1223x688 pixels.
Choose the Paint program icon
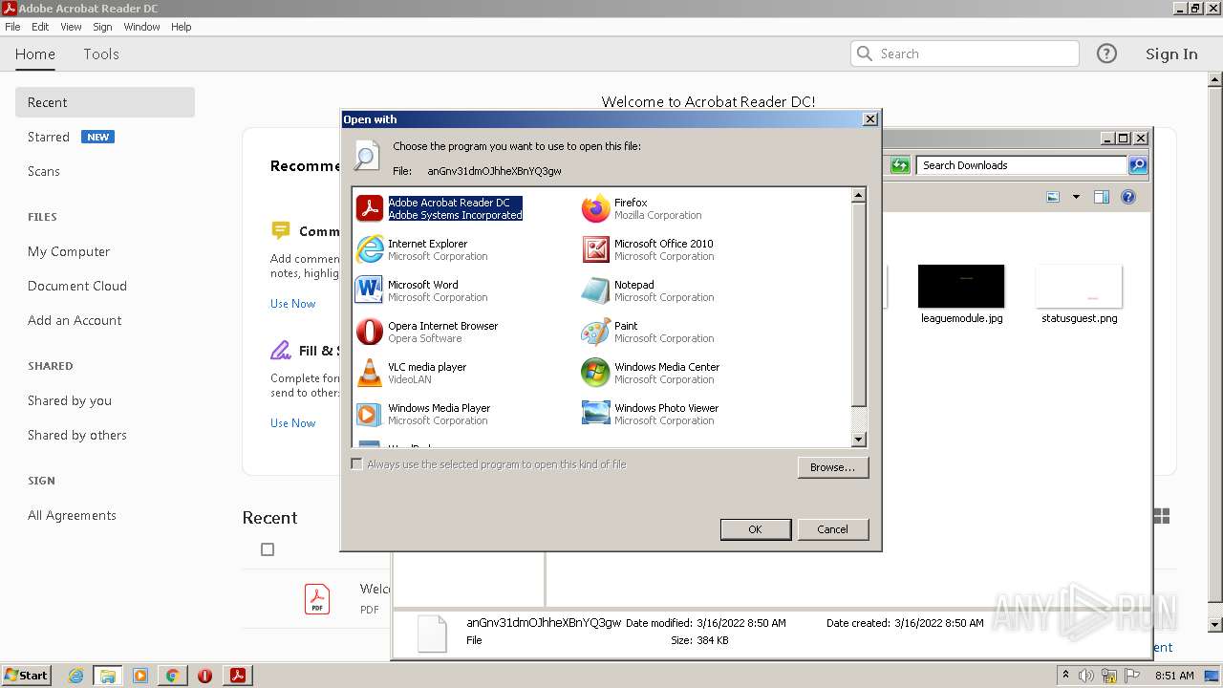pos(595,332)
